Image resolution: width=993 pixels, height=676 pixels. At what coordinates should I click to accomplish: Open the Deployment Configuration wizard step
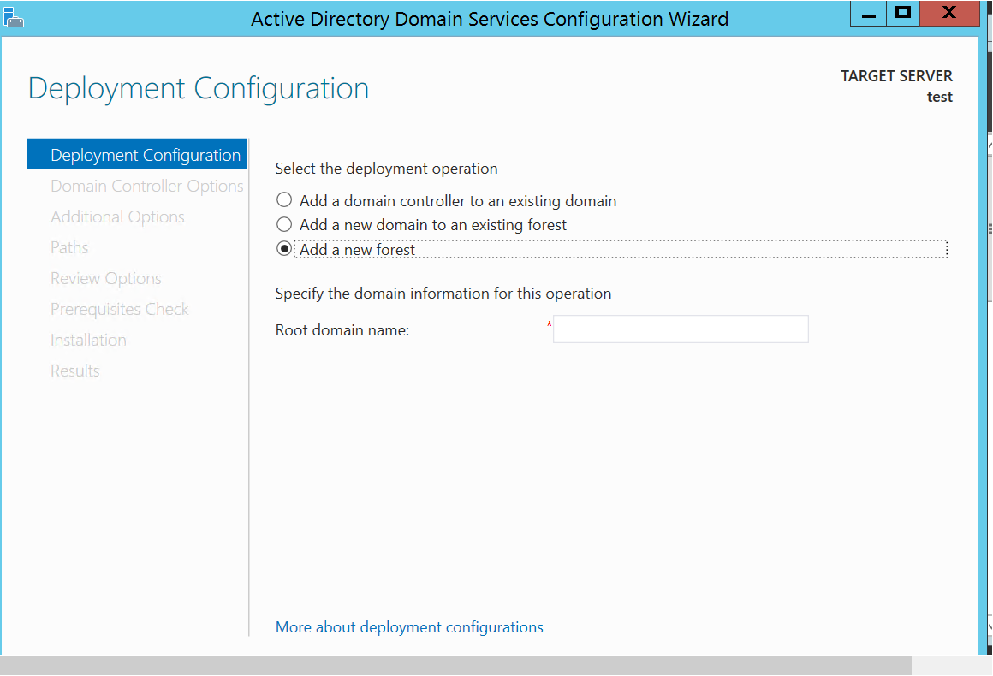138,154
